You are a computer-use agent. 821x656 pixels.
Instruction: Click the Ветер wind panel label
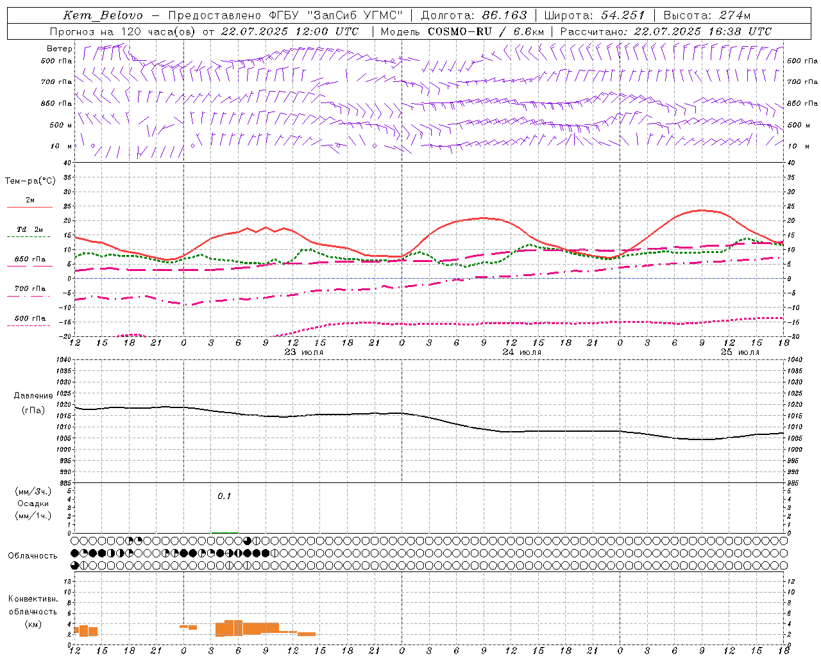[59, 49]
